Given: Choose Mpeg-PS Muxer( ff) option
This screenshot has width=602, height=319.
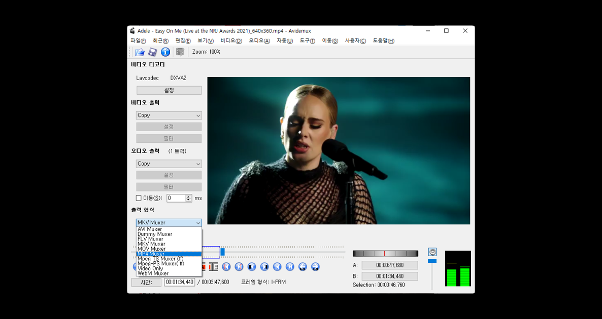Looking at the screenshot, I should [169, 263].
